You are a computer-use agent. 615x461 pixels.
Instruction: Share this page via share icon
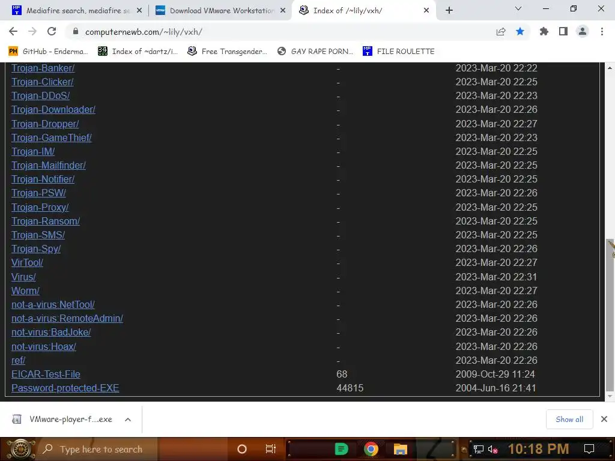click(500, 31)
